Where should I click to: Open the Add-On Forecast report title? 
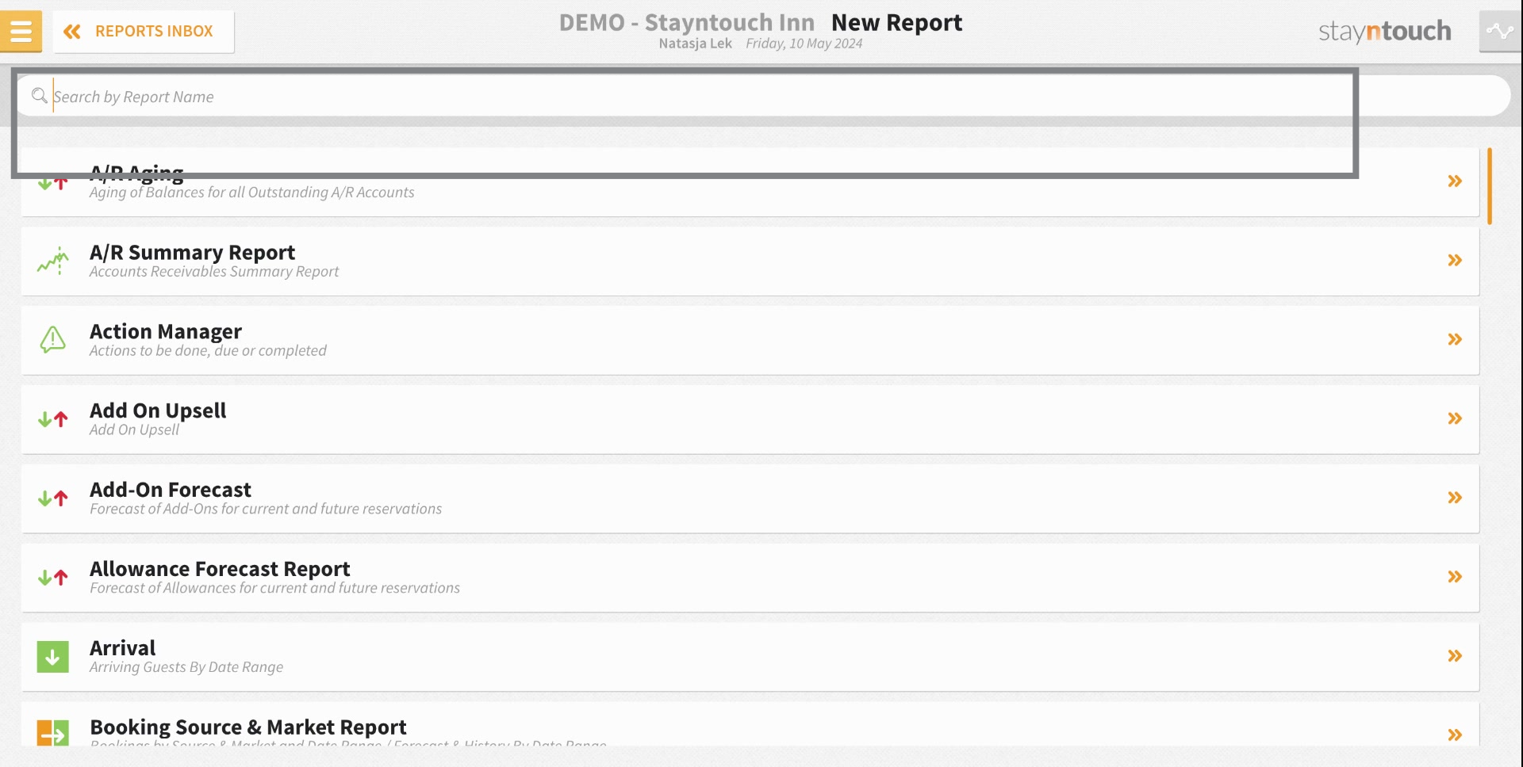coord(171,490)
